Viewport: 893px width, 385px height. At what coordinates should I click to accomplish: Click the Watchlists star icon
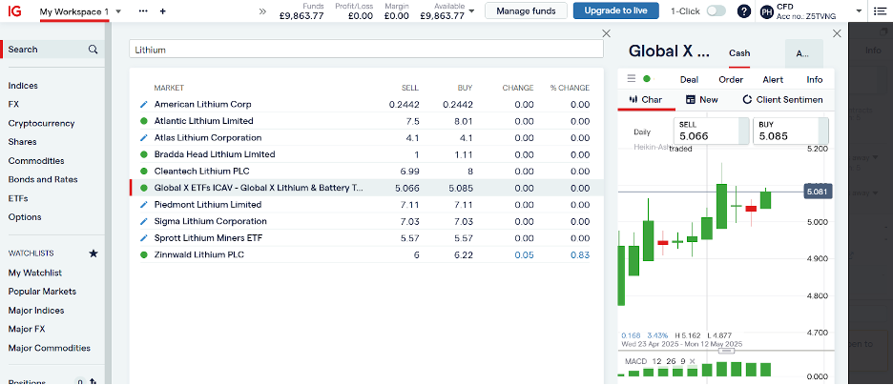coord(93,253)
